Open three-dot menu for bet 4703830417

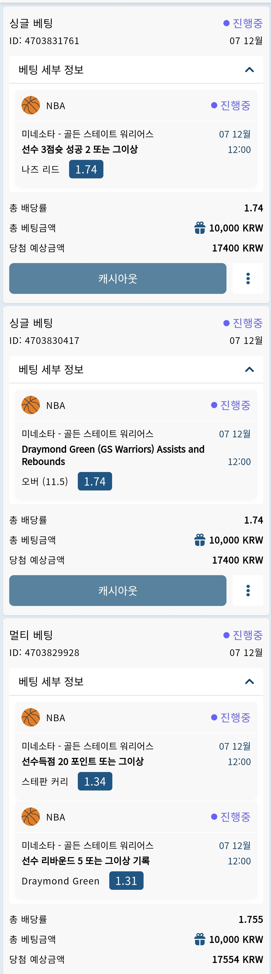(x=248, y=590)
